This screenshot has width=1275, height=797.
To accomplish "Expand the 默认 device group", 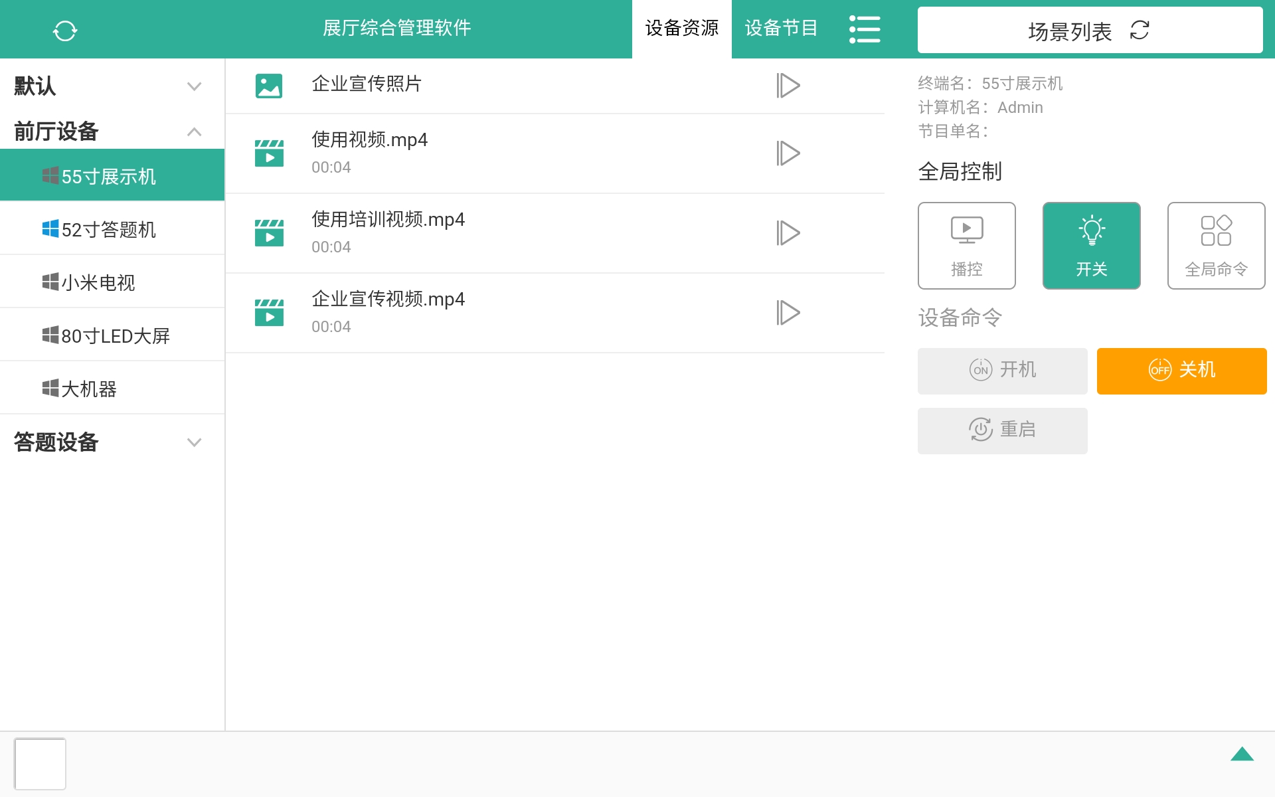I will pos(194,86).
